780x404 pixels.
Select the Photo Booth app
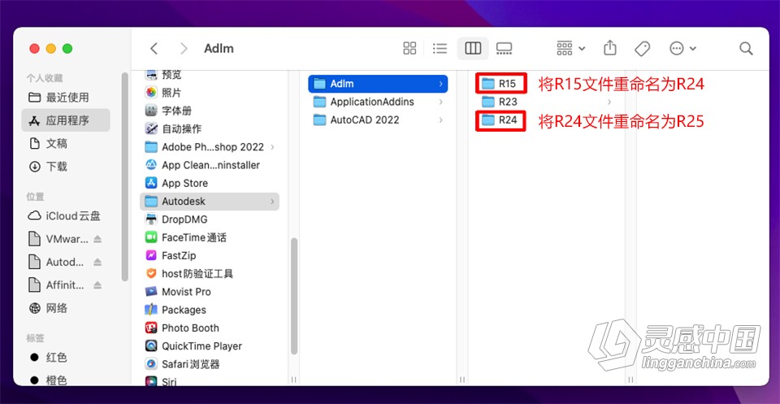[210, 328]
